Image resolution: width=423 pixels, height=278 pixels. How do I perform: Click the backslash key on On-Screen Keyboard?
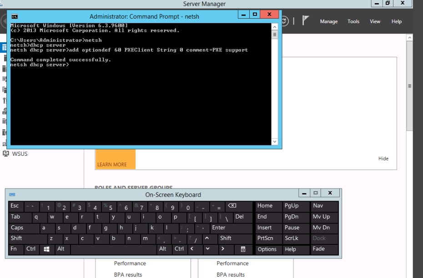click(225, 217)
